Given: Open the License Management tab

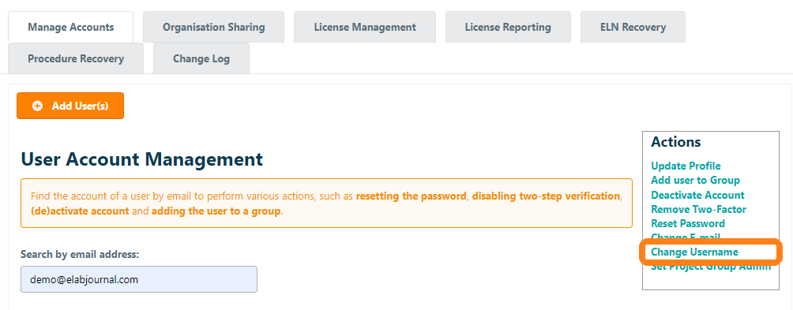Looking at the screenshot, I should coord(365,27).
